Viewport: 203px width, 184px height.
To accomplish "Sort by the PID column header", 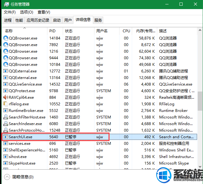I will click(55, 31).
